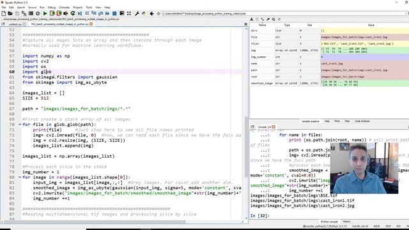Viewport: 409px width, 230px height.
Task: Sort variables by Name column
Action: tap(262, 25)
